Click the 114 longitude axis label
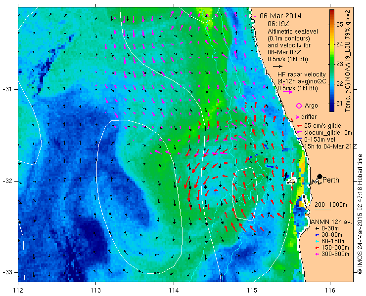Screen dimensions: 366x296 point(174,291)
